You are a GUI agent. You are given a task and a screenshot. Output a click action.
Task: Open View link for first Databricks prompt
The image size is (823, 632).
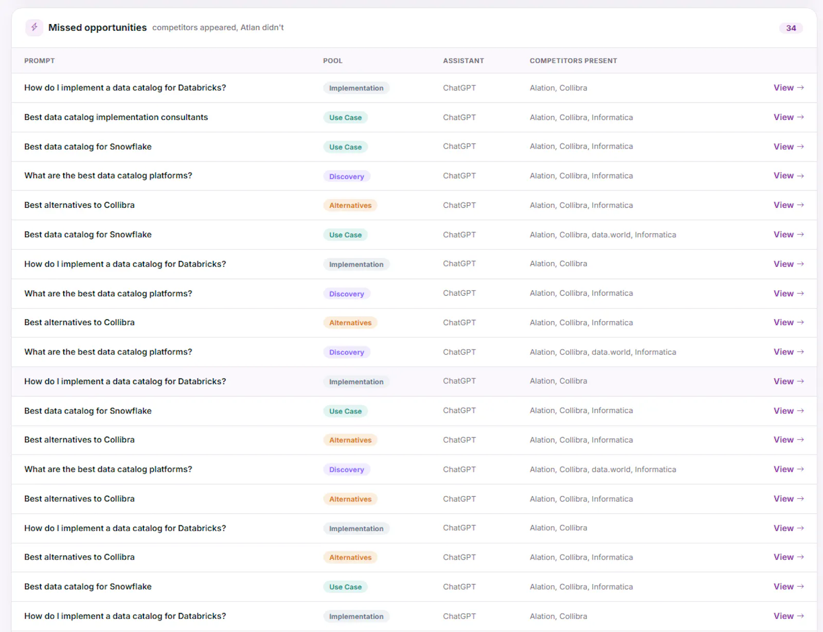coord(789,88)
